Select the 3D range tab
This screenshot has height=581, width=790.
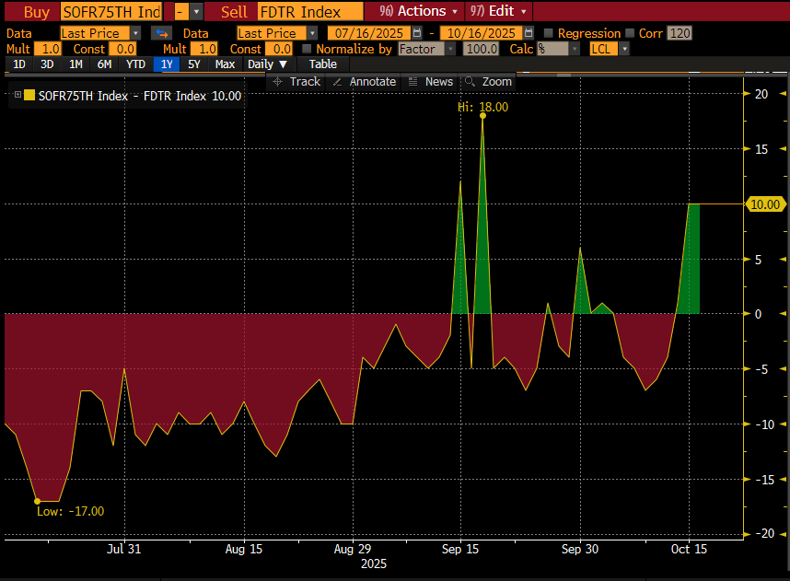(47, 64)
